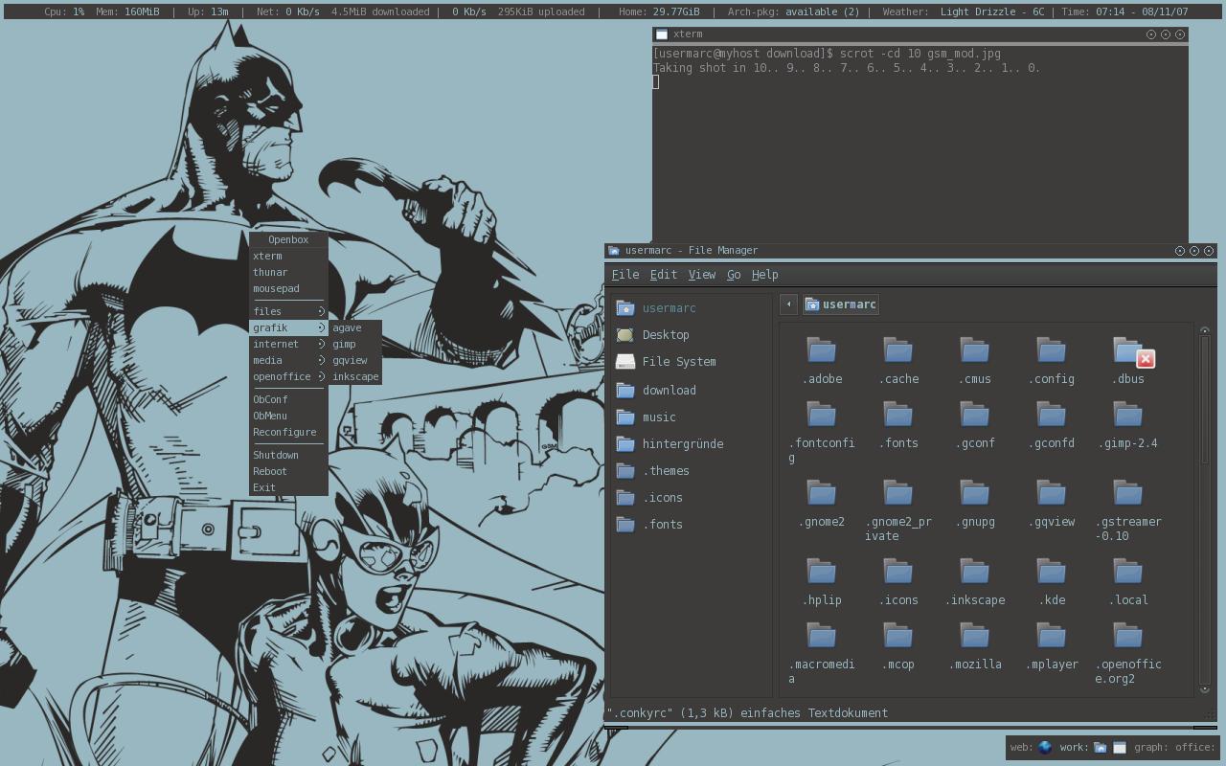Screen dimensions: 1226x766
Task: Select the .gstreamer-0.10 folder icon
Action: coord(1128,493)
